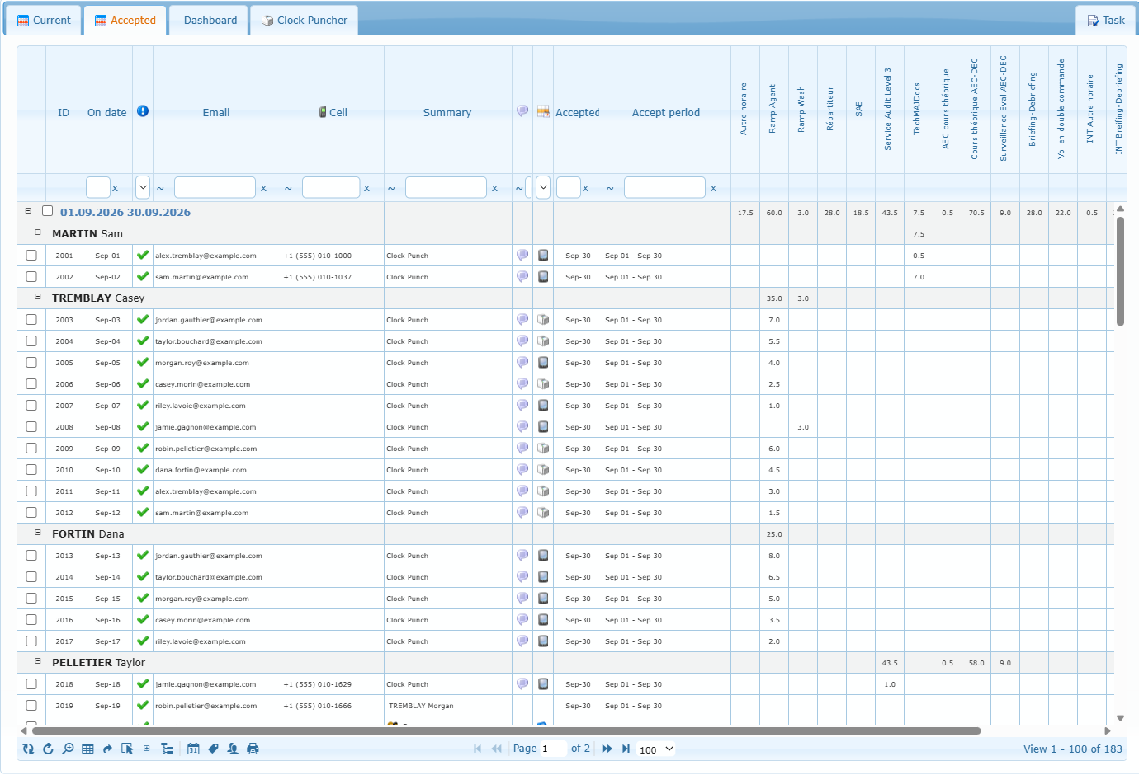Print the grid using printer icon
This screenshot has width=1139, height=775.
tap(253, 749)
